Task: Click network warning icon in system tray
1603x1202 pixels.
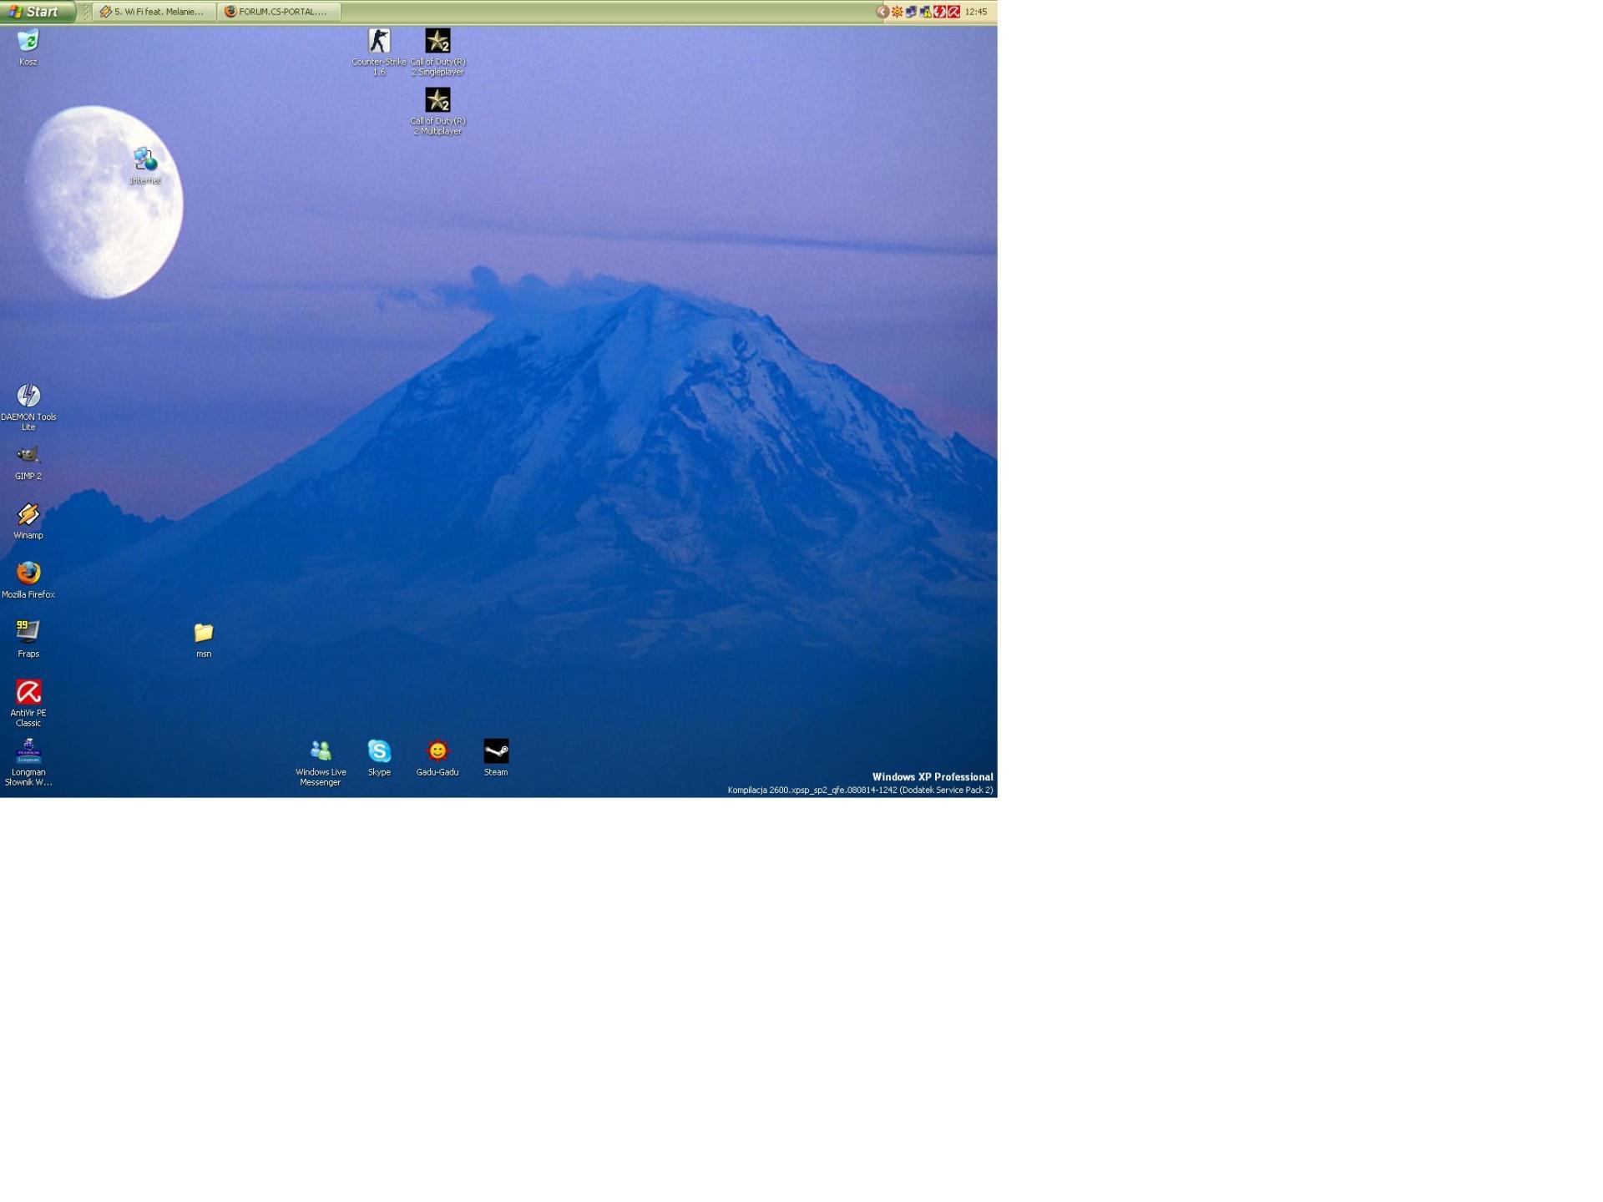Action: 926,12
